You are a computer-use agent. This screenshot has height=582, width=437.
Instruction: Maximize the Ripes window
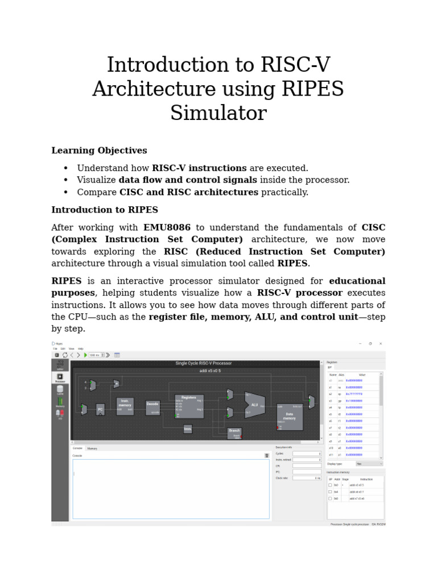click(370, 344)
